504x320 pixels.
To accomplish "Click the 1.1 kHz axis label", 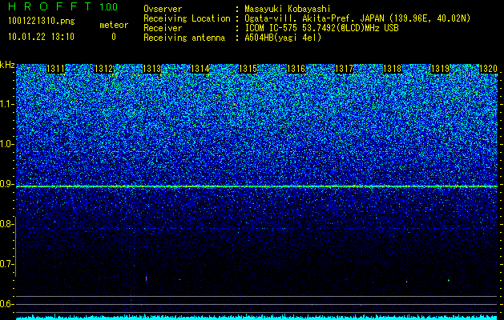I will coord(6,104).
